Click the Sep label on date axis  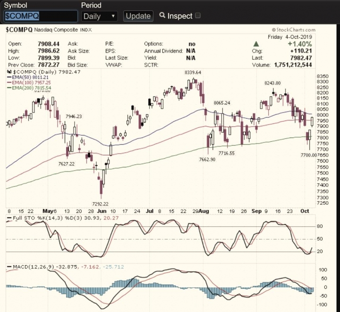pos(256,211)
